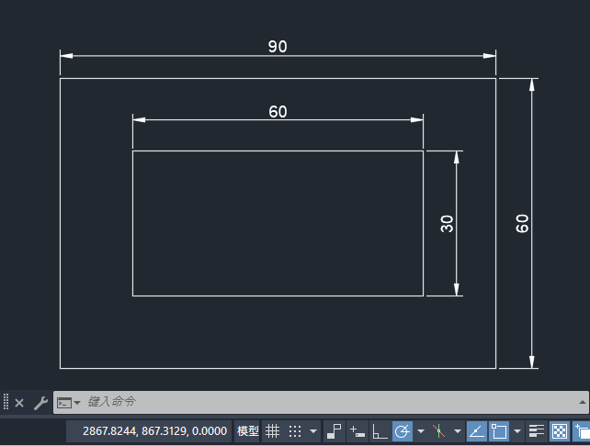Toggle snap mode dotted-grid icon

[x=295, y=431]
